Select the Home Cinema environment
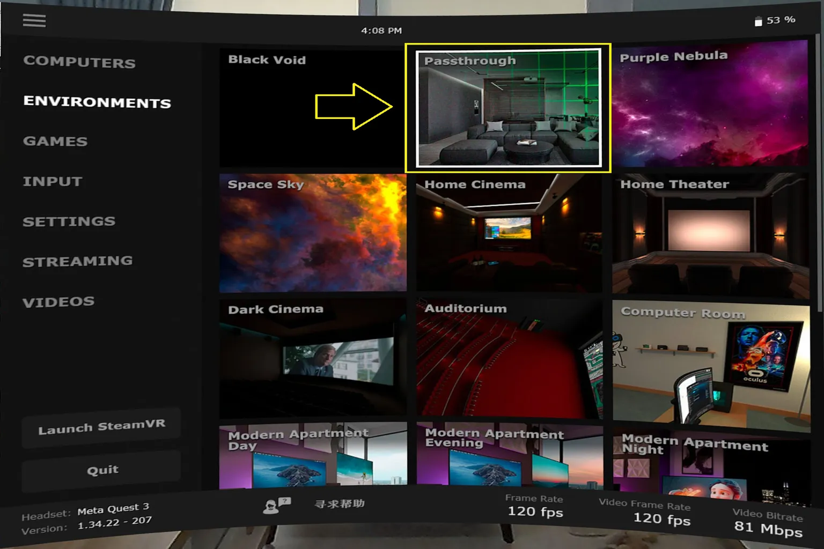The width and height of the screenshot is (824, 549). click(x=509, y=233)
